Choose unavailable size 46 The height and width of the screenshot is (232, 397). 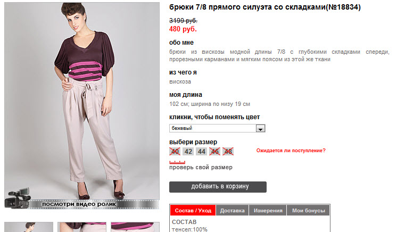pyautogui.click(x=214, y=151)
